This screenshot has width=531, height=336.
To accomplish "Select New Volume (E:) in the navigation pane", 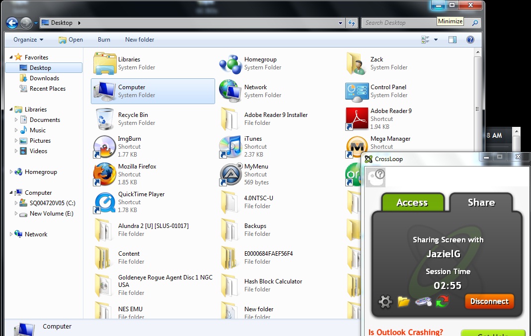I will coord(47,214).
